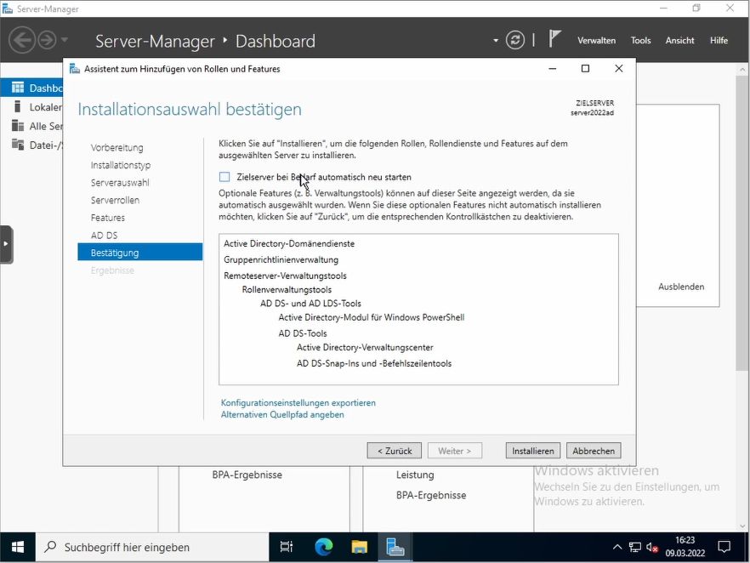Launch Microsoft Edge from taskbar
The height and width of the screenshot is (563, 750).
pyautogui.click(x=323, y=547)
